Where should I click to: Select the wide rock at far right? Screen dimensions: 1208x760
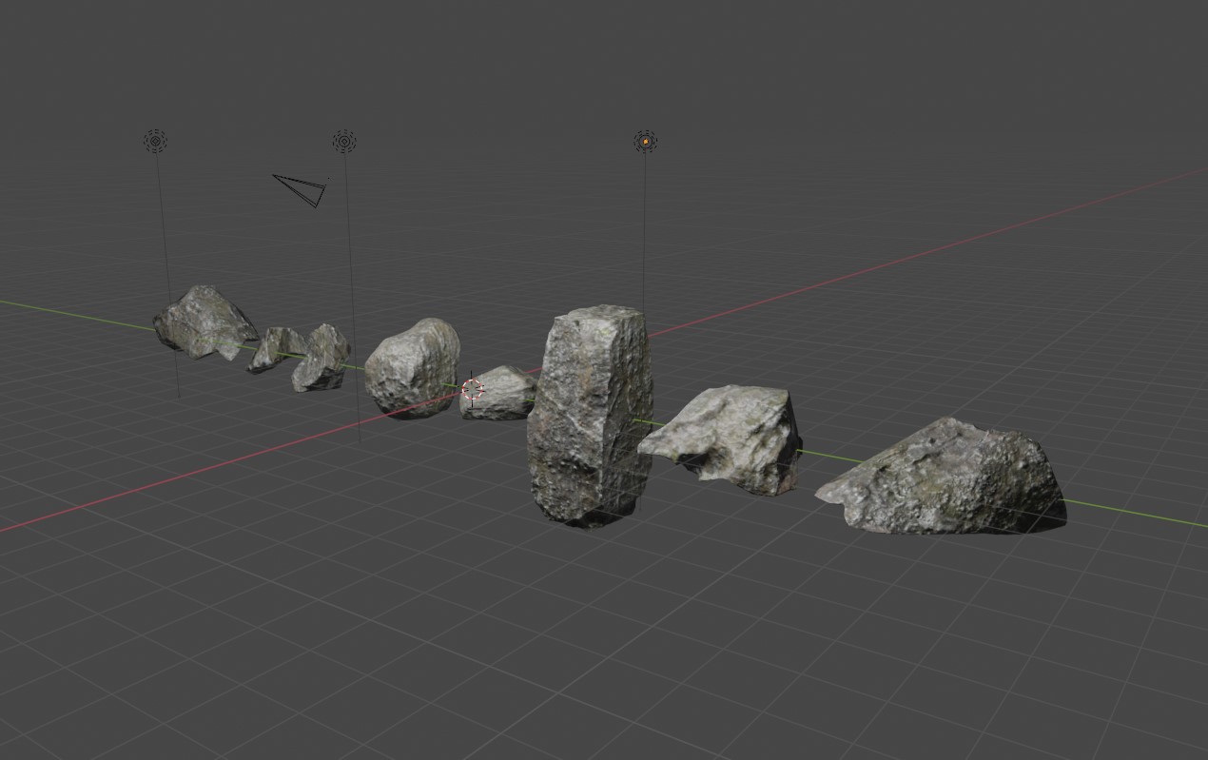941,476
